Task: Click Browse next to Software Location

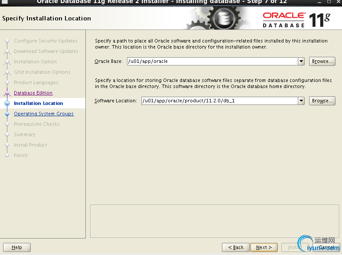Action: click(322, 101)
